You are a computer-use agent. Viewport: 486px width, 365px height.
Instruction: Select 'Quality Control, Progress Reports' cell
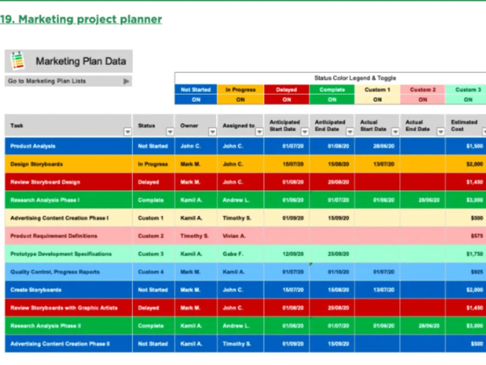pyautogui.click(x=69, y=272)
